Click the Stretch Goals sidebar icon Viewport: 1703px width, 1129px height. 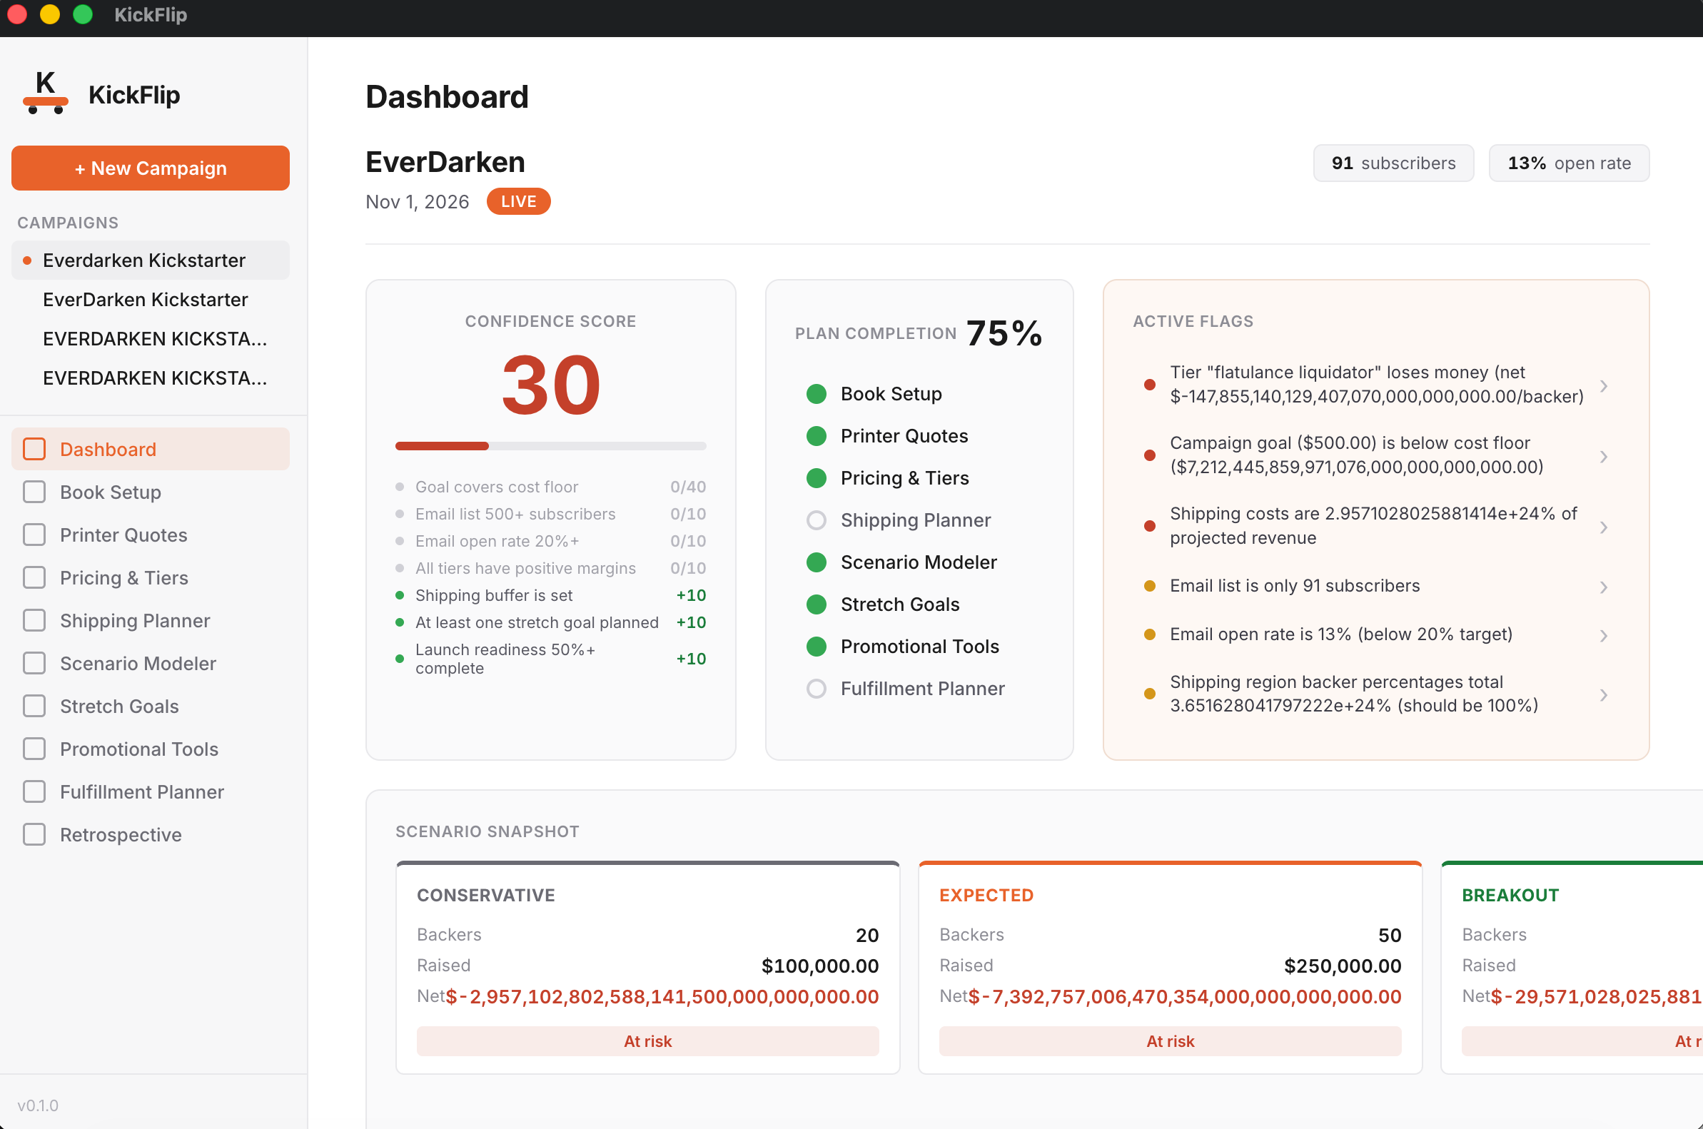coord(34,707)
